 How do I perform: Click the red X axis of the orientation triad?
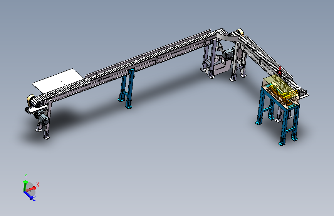click(x=32, y=189)
